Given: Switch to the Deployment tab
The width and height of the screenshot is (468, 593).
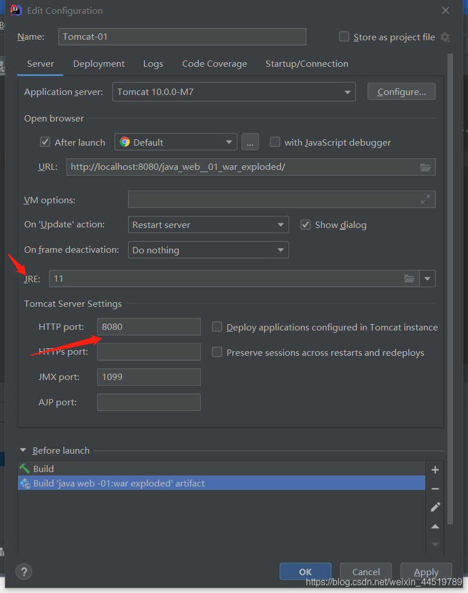Looking at the screenshot, I should pos(98,63).
